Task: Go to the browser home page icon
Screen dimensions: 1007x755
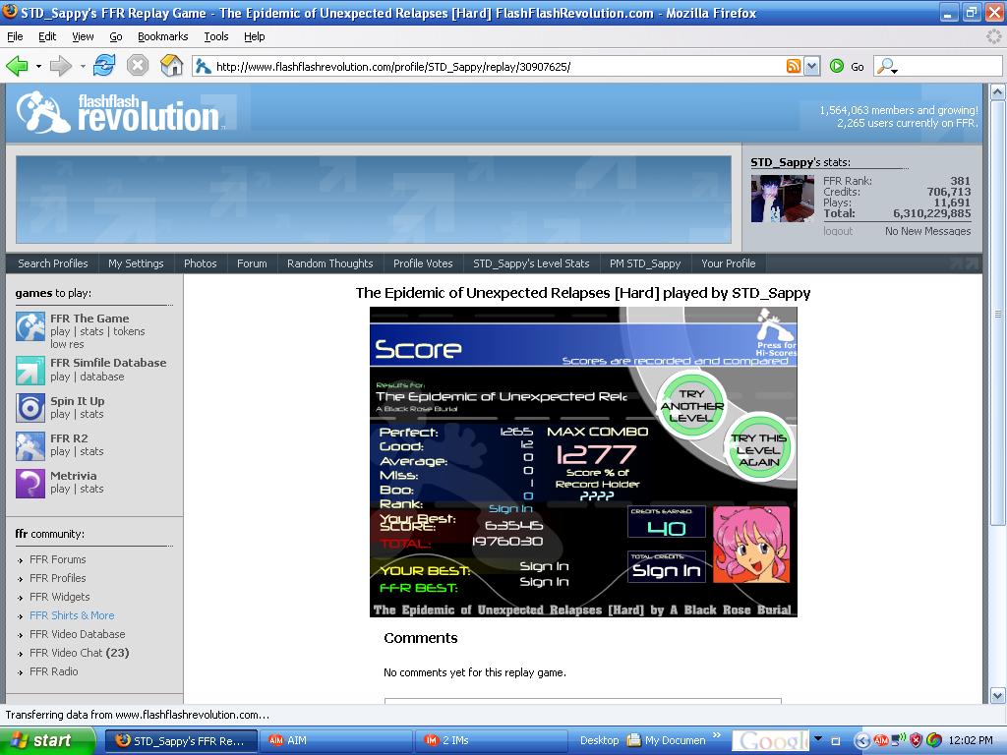Action: tap(171, 66)
